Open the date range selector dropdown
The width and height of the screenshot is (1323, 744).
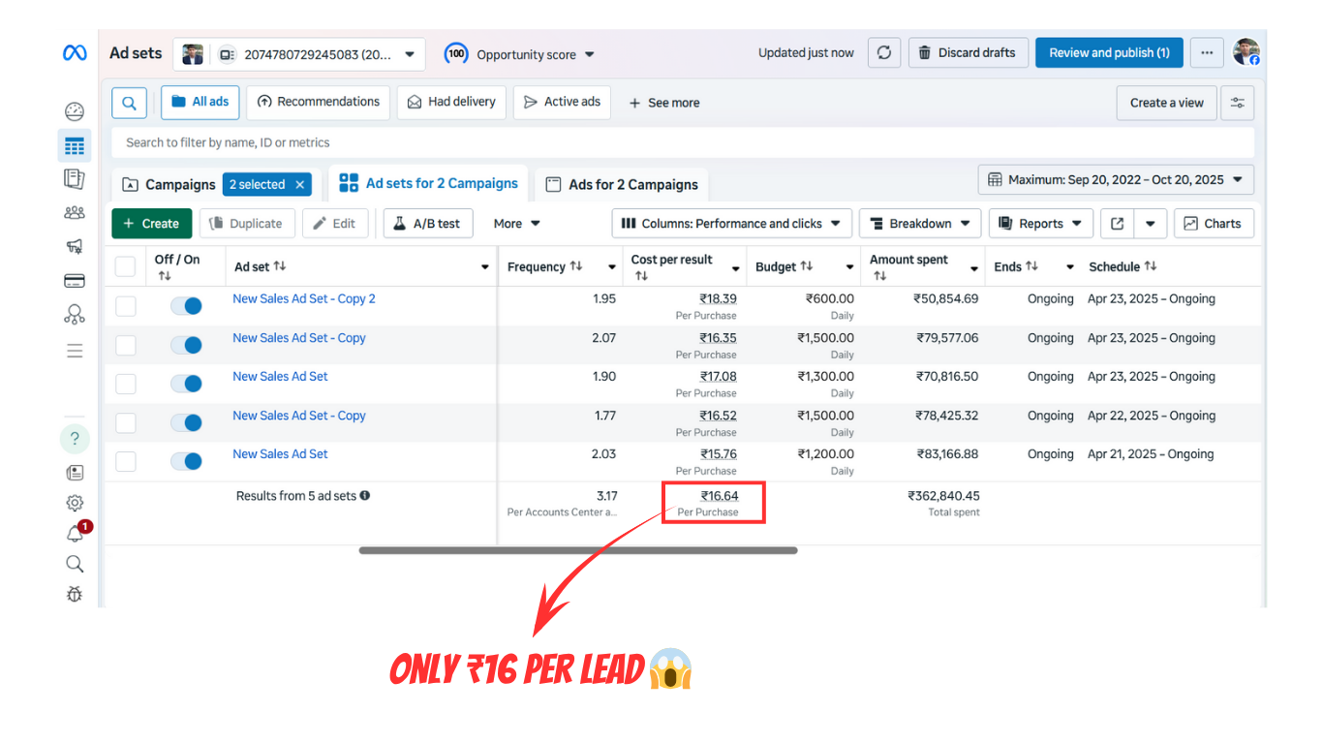pyautogui.click(x=1116, y=180)
